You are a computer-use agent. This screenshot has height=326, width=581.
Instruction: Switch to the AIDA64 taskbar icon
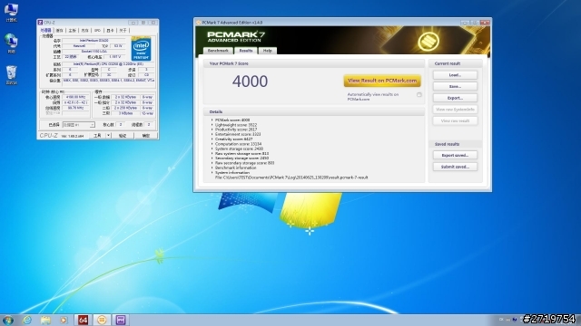coord(83,320)
